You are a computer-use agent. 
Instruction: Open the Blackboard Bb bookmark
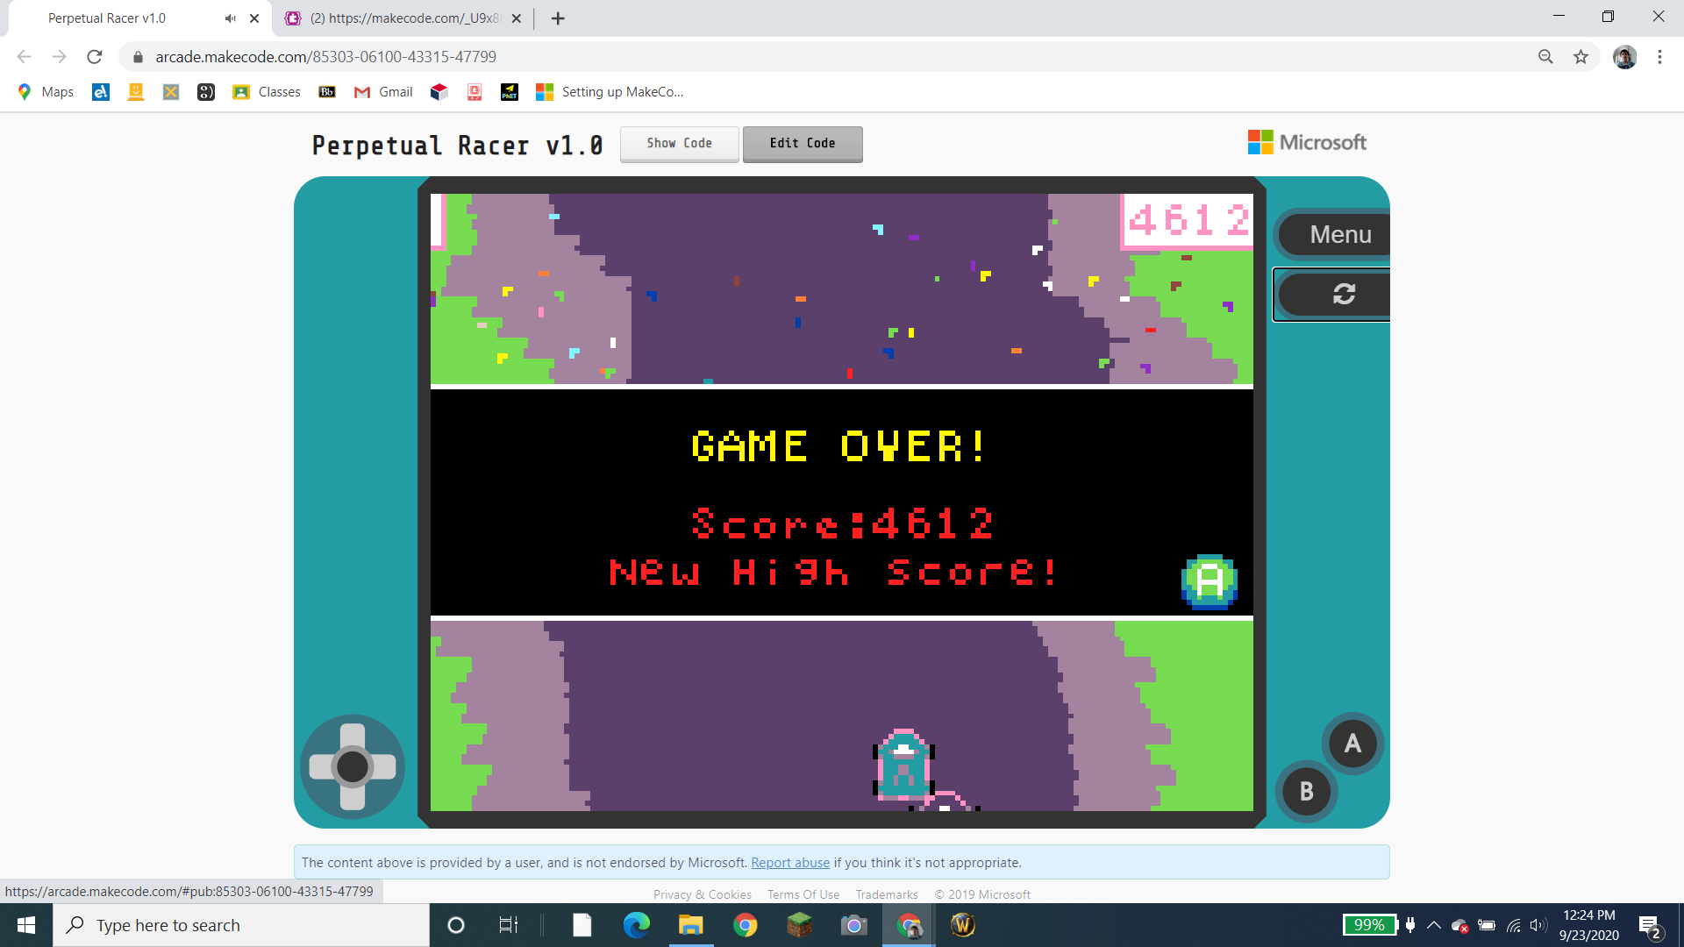click(327, 92)
